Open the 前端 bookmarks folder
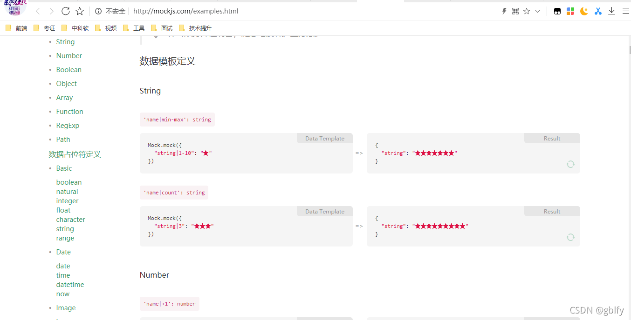This screenshot has height=320, width=631. coord(17,28)
